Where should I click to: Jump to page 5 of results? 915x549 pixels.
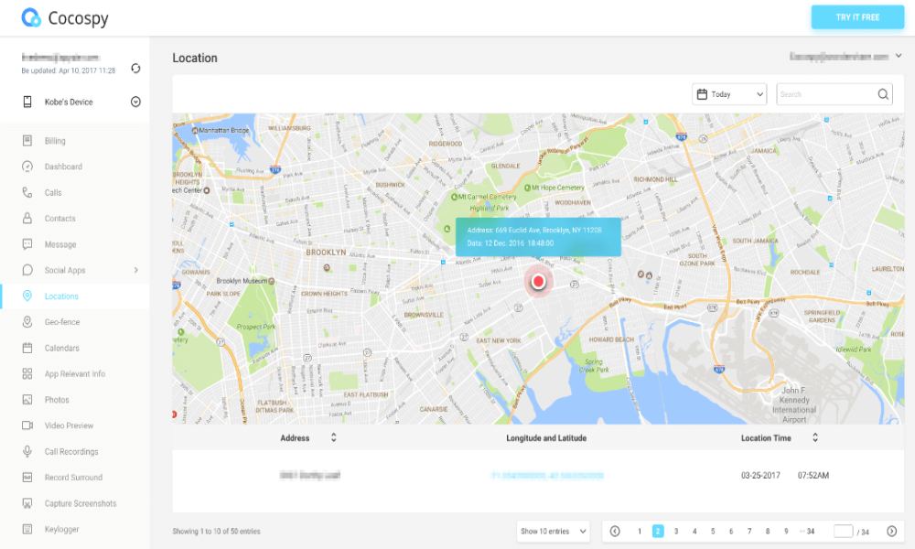coord(713,530)
